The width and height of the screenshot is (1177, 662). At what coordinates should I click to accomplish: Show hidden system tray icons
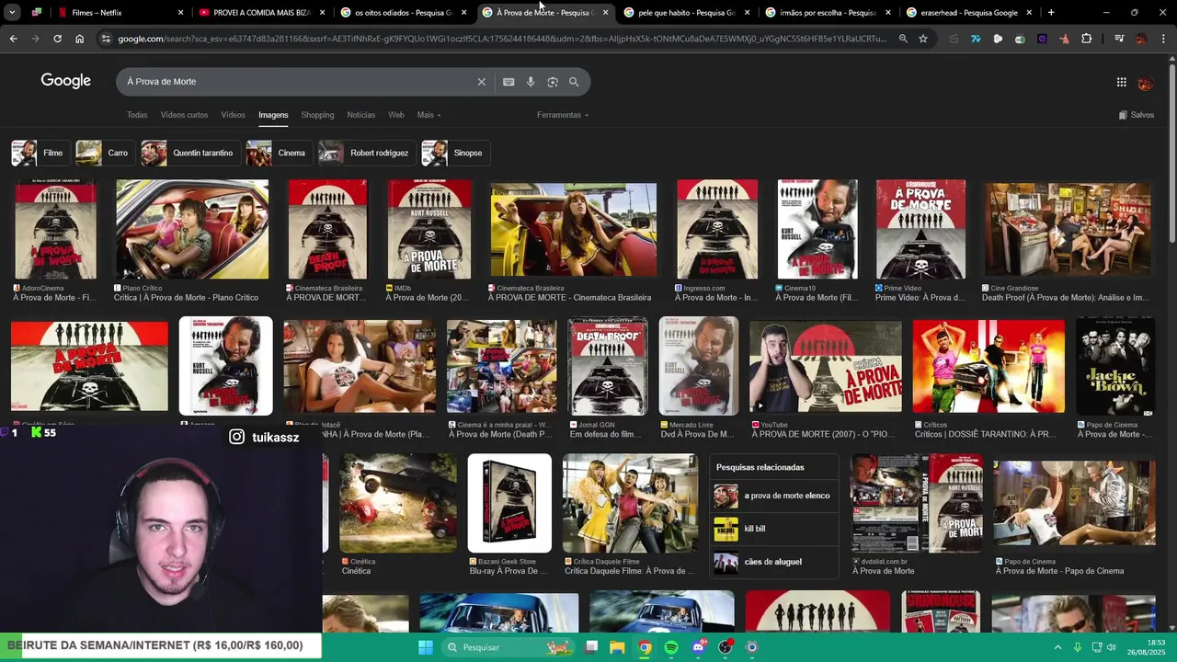(x=1057, y=647)
